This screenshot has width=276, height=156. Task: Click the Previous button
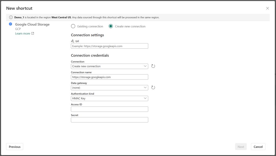click(x=15, y=147)
